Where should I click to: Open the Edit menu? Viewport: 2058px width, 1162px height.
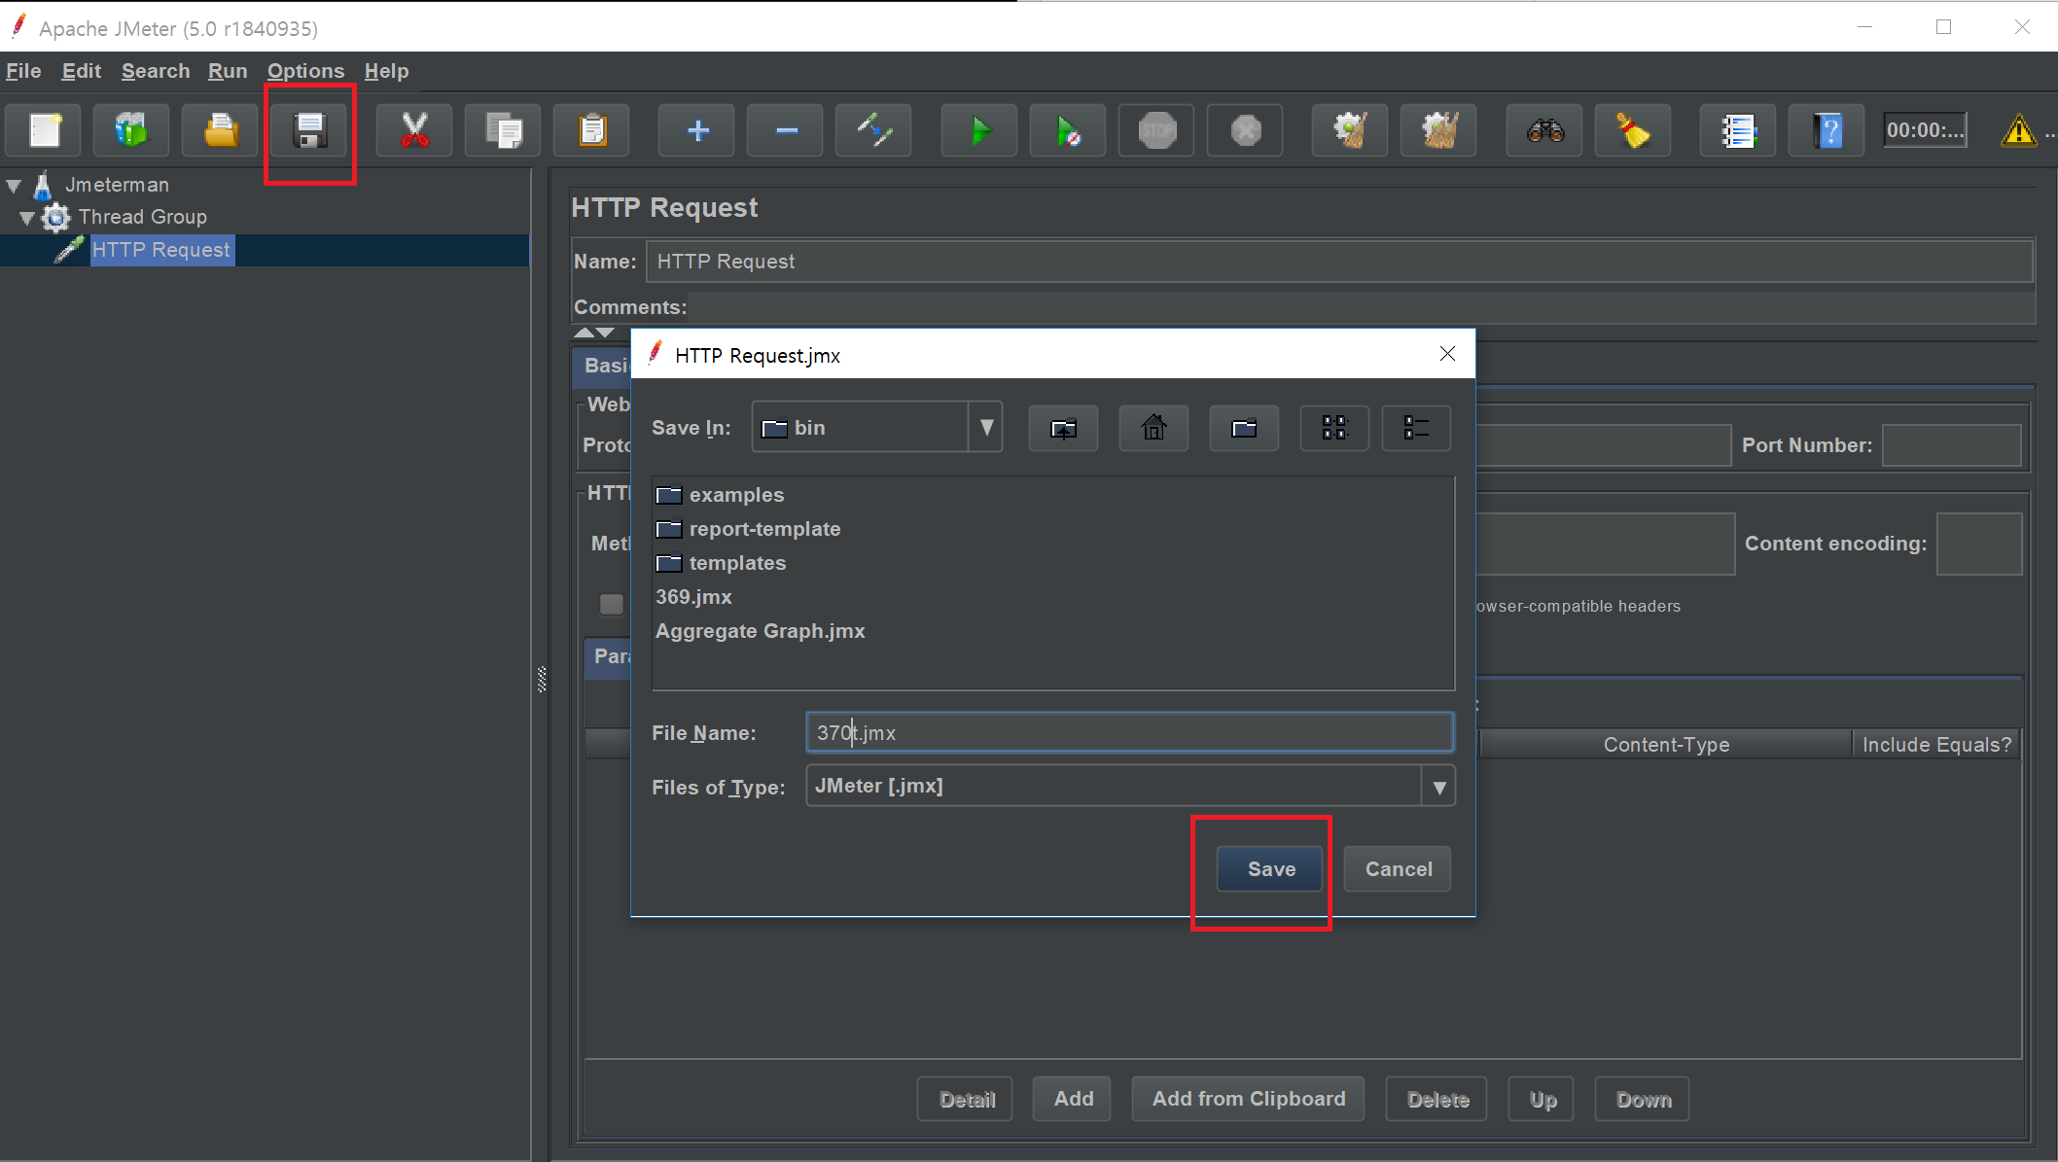coord(82,71)
